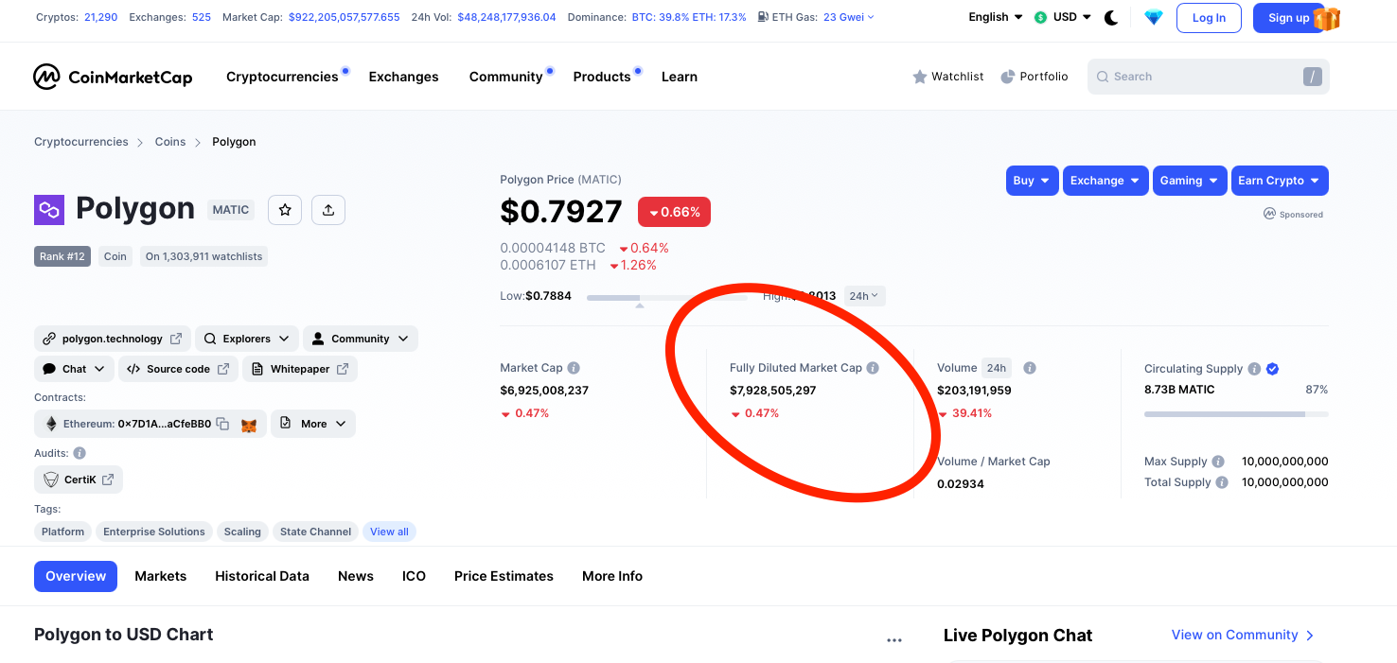Switch to the Historical Data tab

click(262, 576)
